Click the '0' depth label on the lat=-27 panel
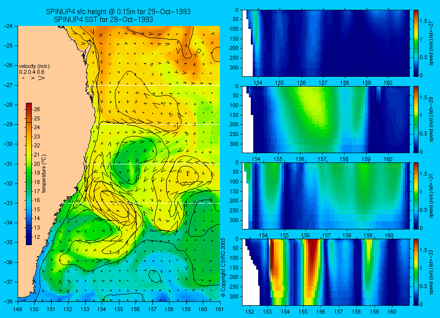The height and width of the screenshot is (318, 440). click(237, 10)
